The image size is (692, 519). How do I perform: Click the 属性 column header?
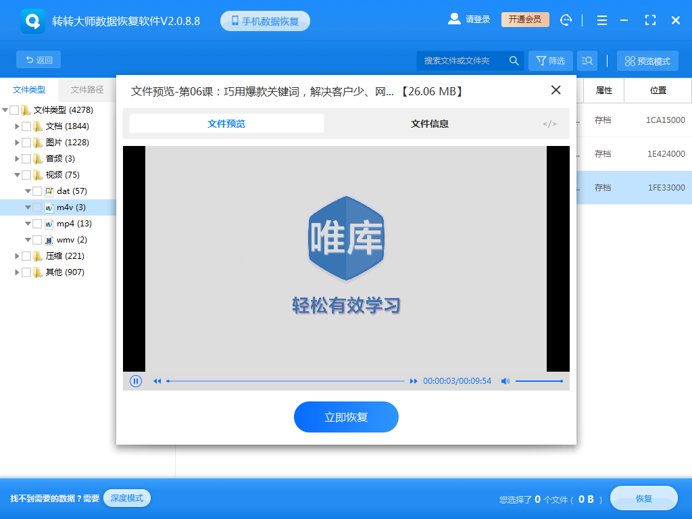click(603, 91)
